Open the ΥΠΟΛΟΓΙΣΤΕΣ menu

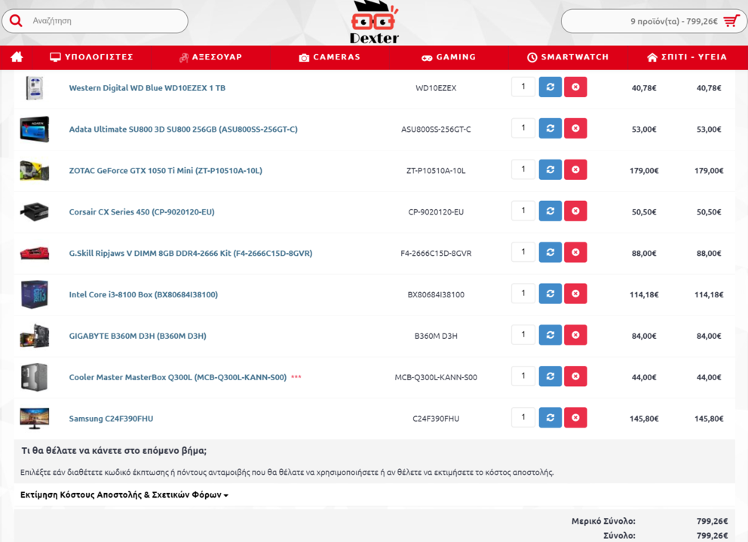point(91,57)
